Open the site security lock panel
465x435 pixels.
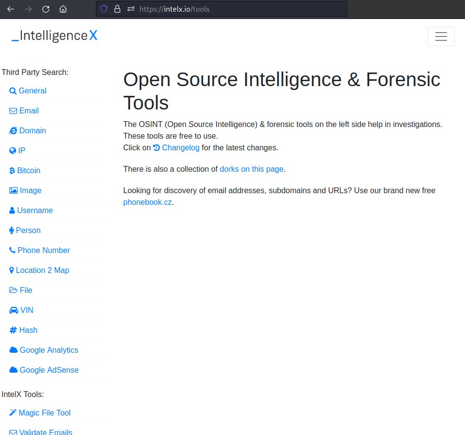click(x=117, y=9)
